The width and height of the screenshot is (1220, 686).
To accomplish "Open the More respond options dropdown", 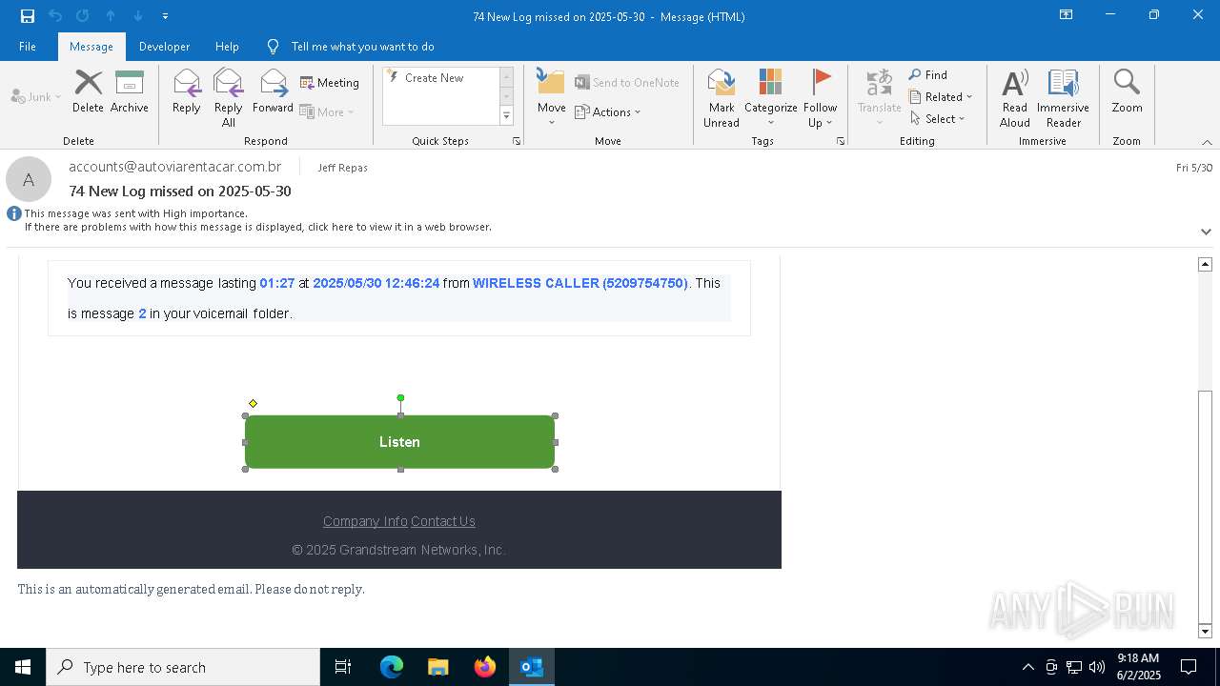I will 327,111.
